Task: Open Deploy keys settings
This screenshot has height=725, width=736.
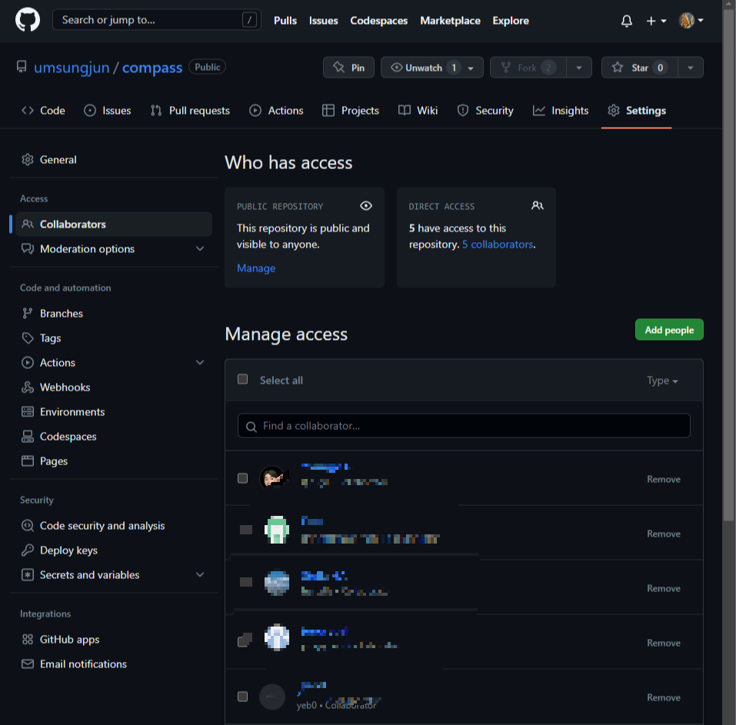Action: pos(114,550)
